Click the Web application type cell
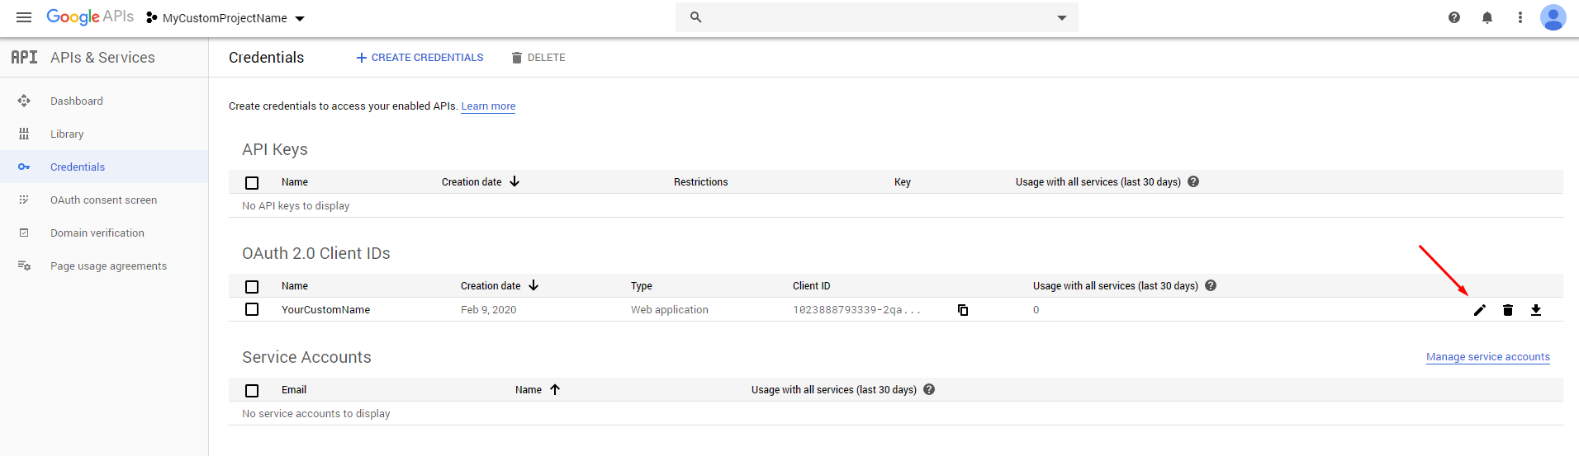 pos(670,309)
